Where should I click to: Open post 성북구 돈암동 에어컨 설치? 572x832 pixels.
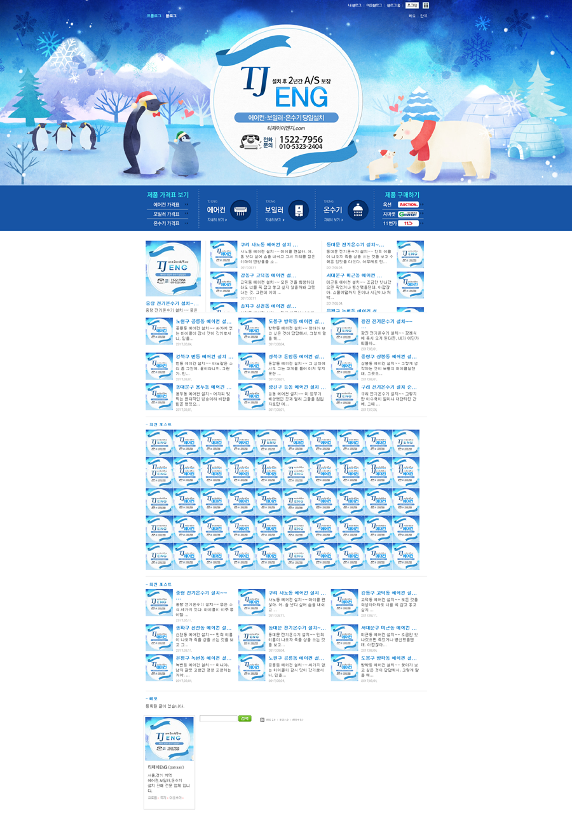coord(297,356)
